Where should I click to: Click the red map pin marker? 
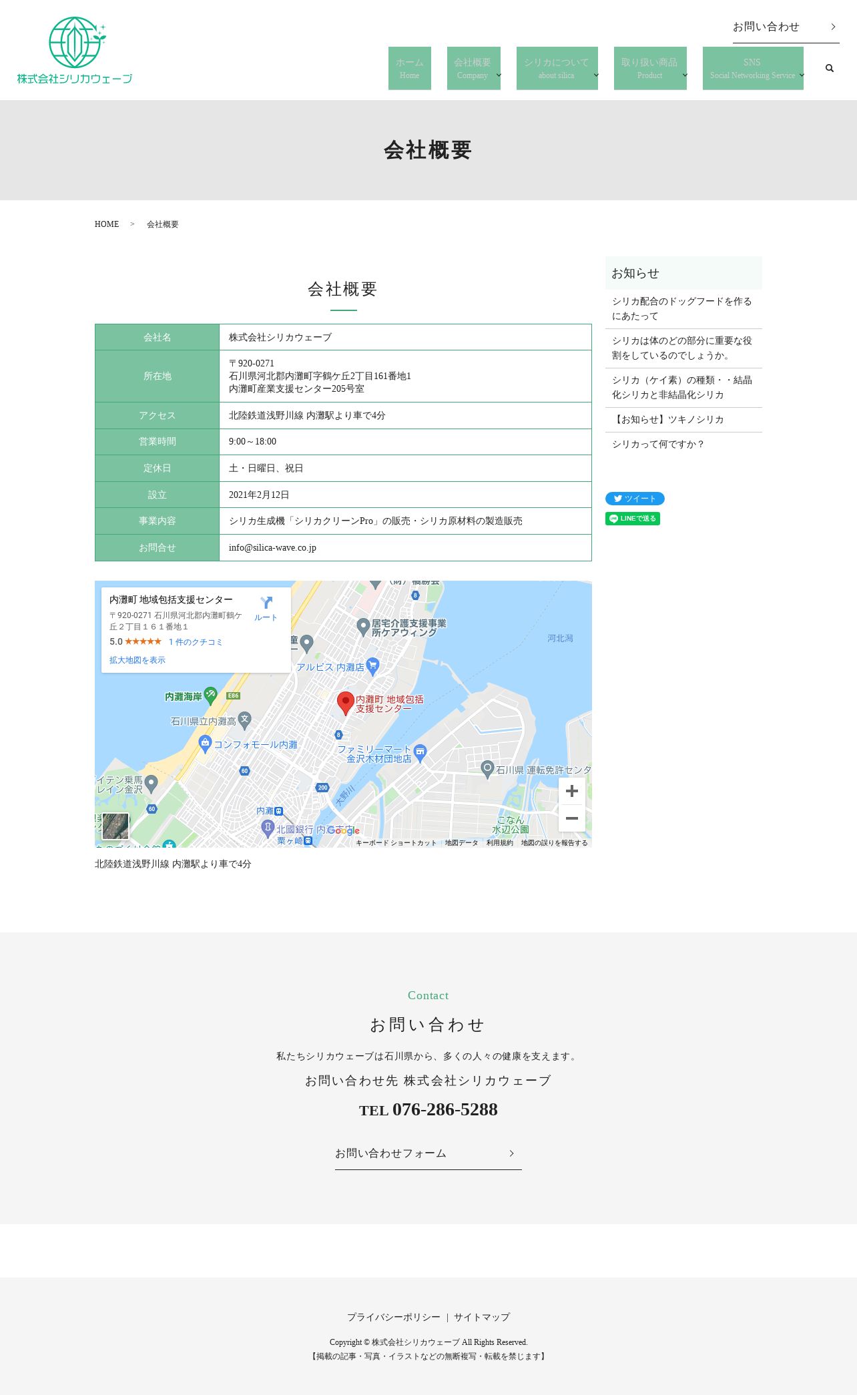coord(345,704)
